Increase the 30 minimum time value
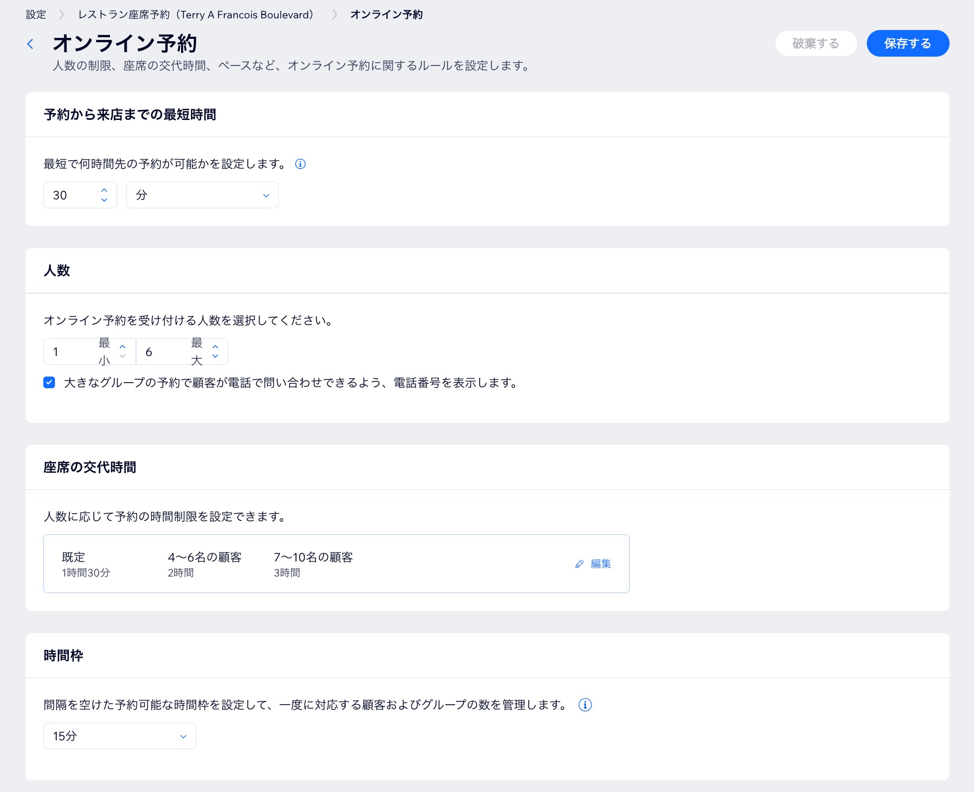This screenshot has height=792, width=974. coord(104,191)
